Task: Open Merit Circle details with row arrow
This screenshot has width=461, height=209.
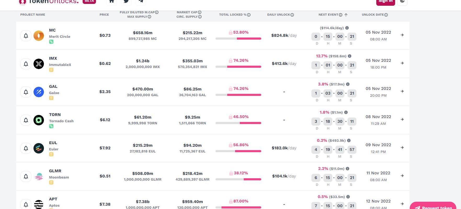Action: (x=402, y=35)
